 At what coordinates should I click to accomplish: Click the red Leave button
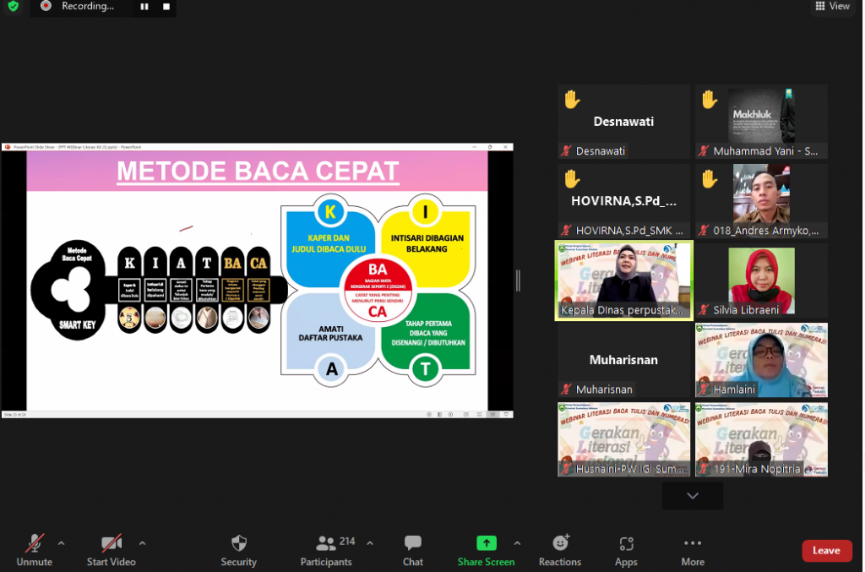826,551
